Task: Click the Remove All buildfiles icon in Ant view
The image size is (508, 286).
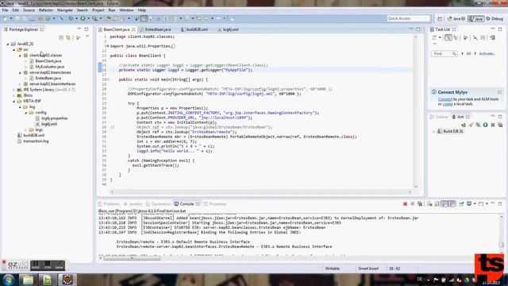Action: [500, 125]
